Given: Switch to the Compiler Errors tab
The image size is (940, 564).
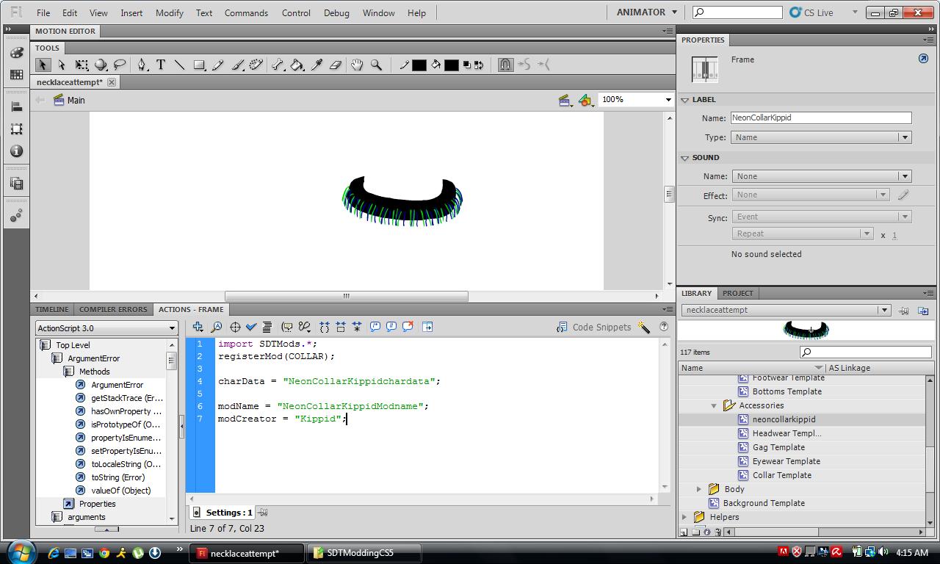Looking at the screenshot, I should point(113,309).
